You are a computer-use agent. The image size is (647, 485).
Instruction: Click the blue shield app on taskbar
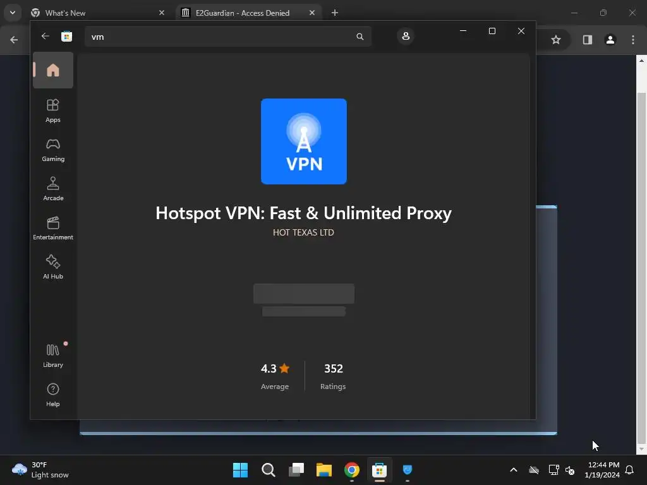coord(408,470)
